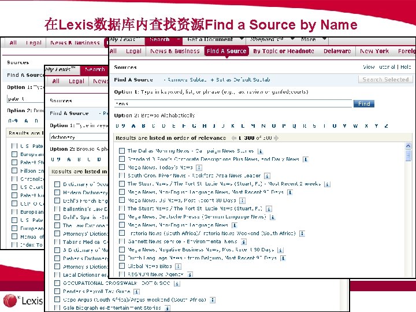This screenshot has height=312, width=416.
Task: Open Help link in Sources header
Action: click(406, 67)
